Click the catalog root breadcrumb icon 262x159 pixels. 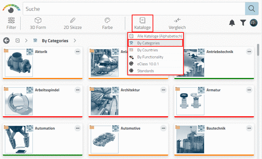coord(17,41)
